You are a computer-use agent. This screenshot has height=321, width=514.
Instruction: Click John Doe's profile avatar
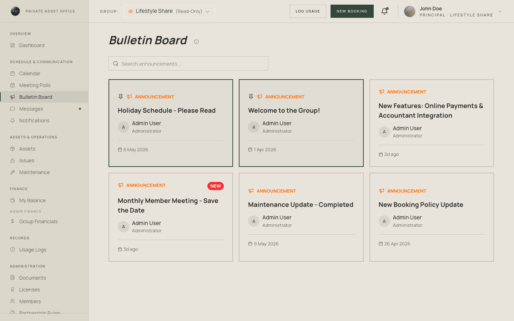pyautogui.click(x=410, y=11)
